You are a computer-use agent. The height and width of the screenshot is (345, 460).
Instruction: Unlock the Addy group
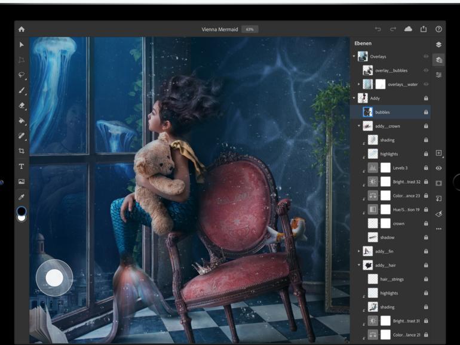click(x=426, y=98)
